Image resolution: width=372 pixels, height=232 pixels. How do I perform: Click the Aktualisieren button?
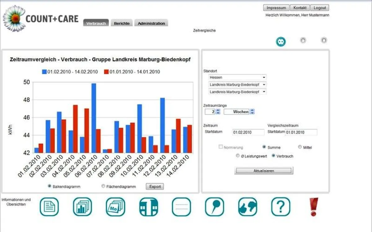point(264,170)
